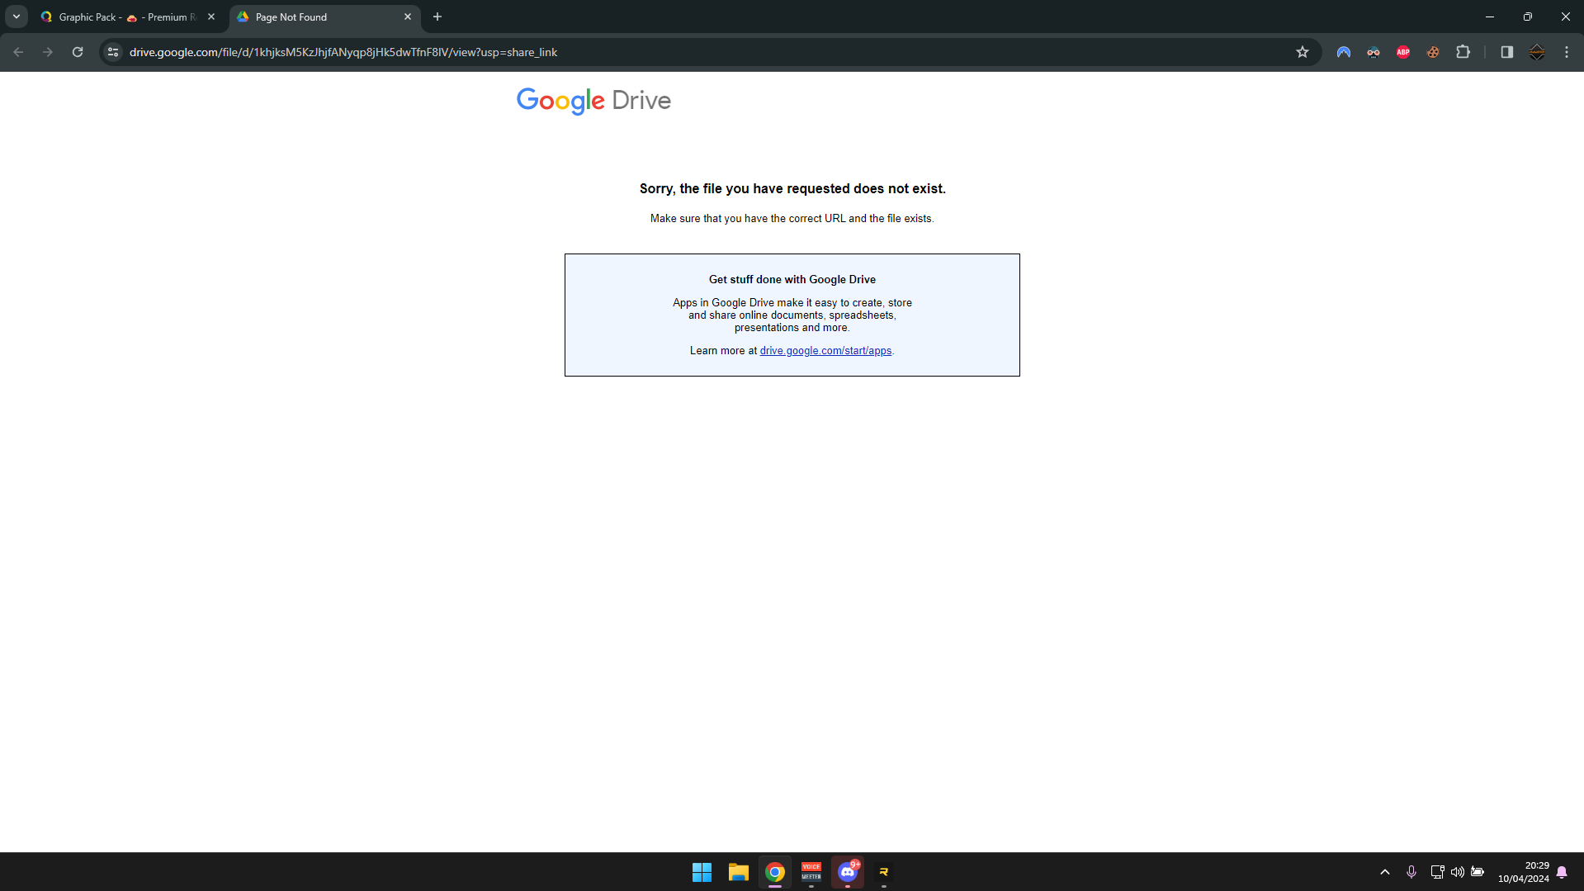The image size is (1584, 891).
Task: Click the Google Drive logo
Action: click(x=593, y=101)
